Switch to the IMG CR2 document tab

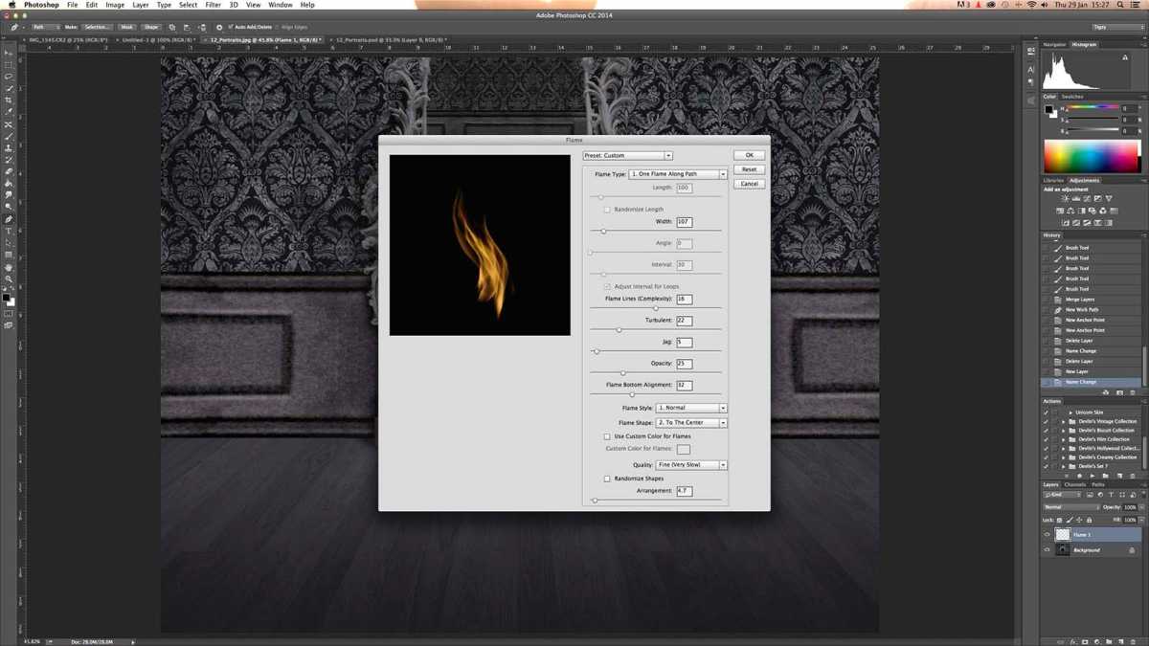pos(66,40)
